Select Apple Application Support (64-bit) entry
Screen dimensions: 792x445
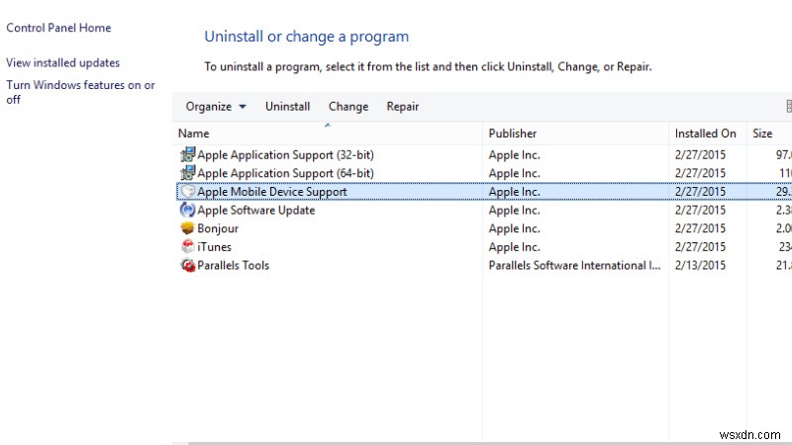(x=285, y=173)
